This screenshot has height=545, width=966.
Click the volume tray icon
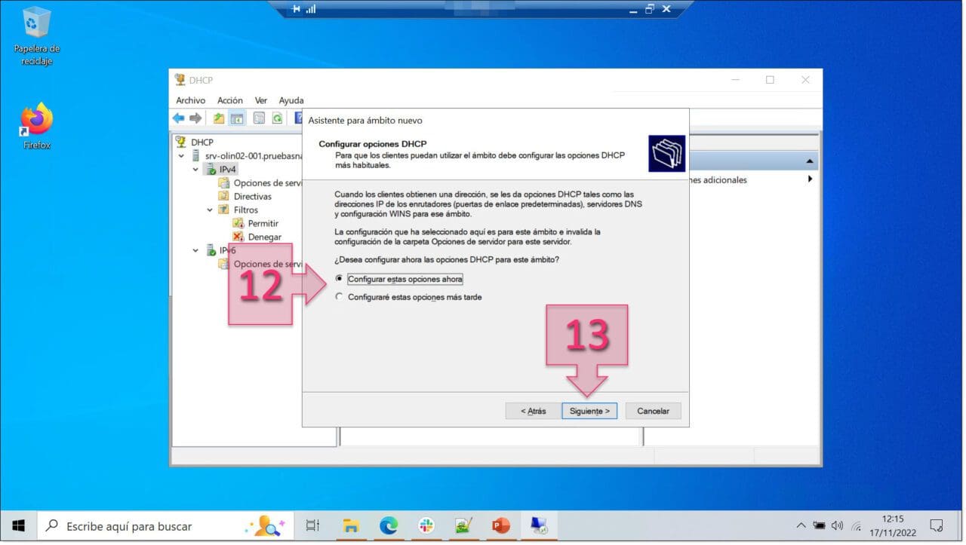point(838,525)
